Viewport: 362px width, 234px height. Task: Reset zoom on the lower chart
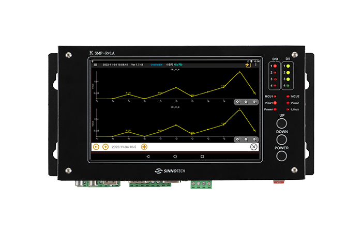pos(254,139)
